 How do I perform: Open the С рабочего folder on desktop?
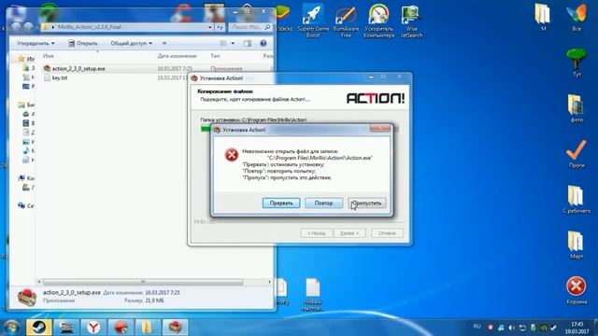tap(577, 199)
